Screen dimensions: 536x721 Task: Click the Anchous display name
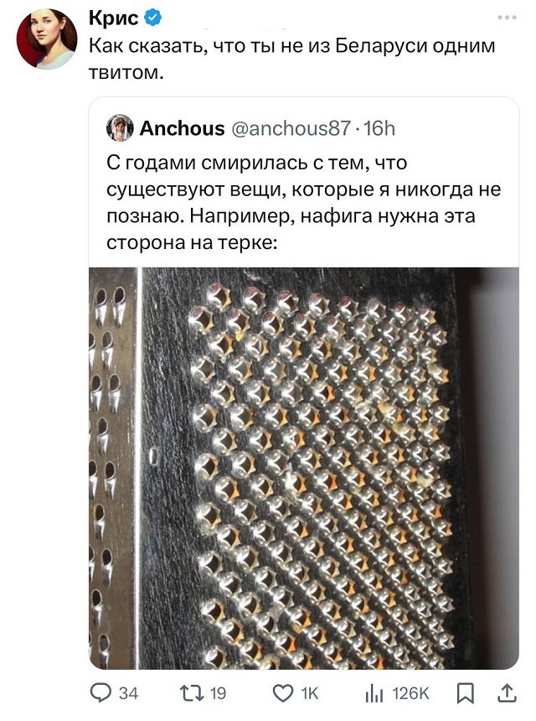point(182,128)
